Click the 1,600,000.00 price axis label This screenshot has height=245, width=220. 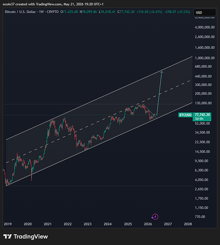[205, 48]
